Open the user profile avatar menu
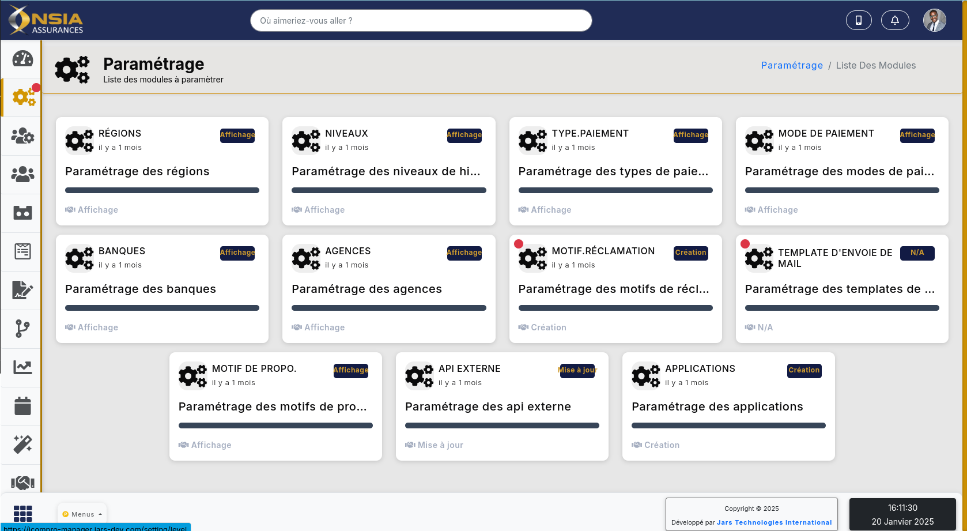Viewport: 967px width, 531px height. click(934, 20)
